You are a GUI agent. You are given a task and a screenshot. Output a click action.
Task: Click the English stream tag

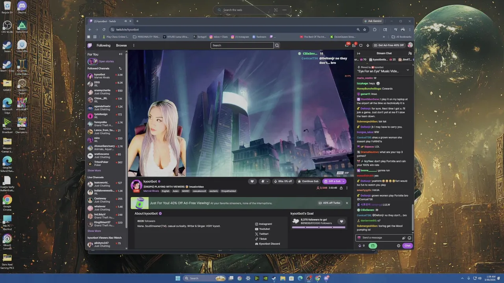point(165,191)
